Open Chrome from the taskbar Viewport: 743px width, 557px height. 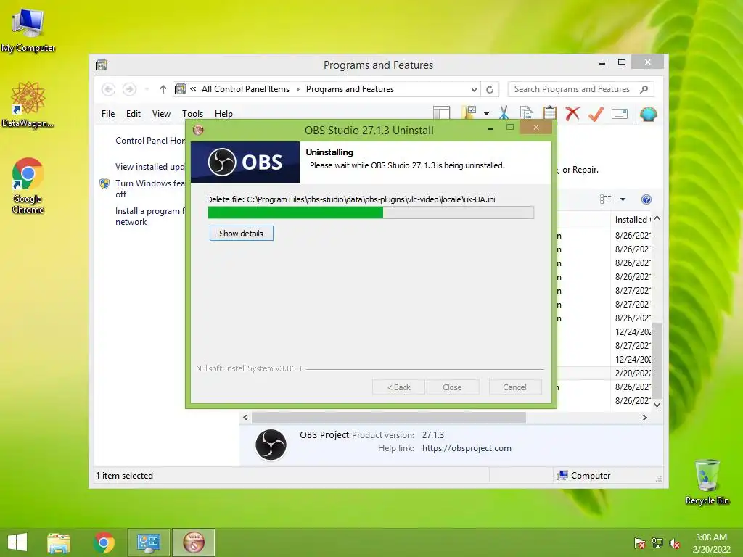[104, 542]
